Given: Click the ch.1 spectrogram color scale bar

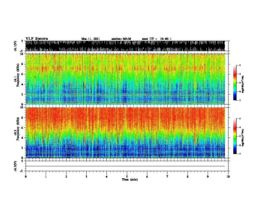Looking at the screenshot, I should click(235, 83).
